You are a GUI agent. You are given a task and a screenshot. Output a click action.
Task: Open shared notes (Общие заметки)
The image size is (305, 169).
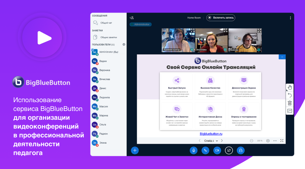105,37
